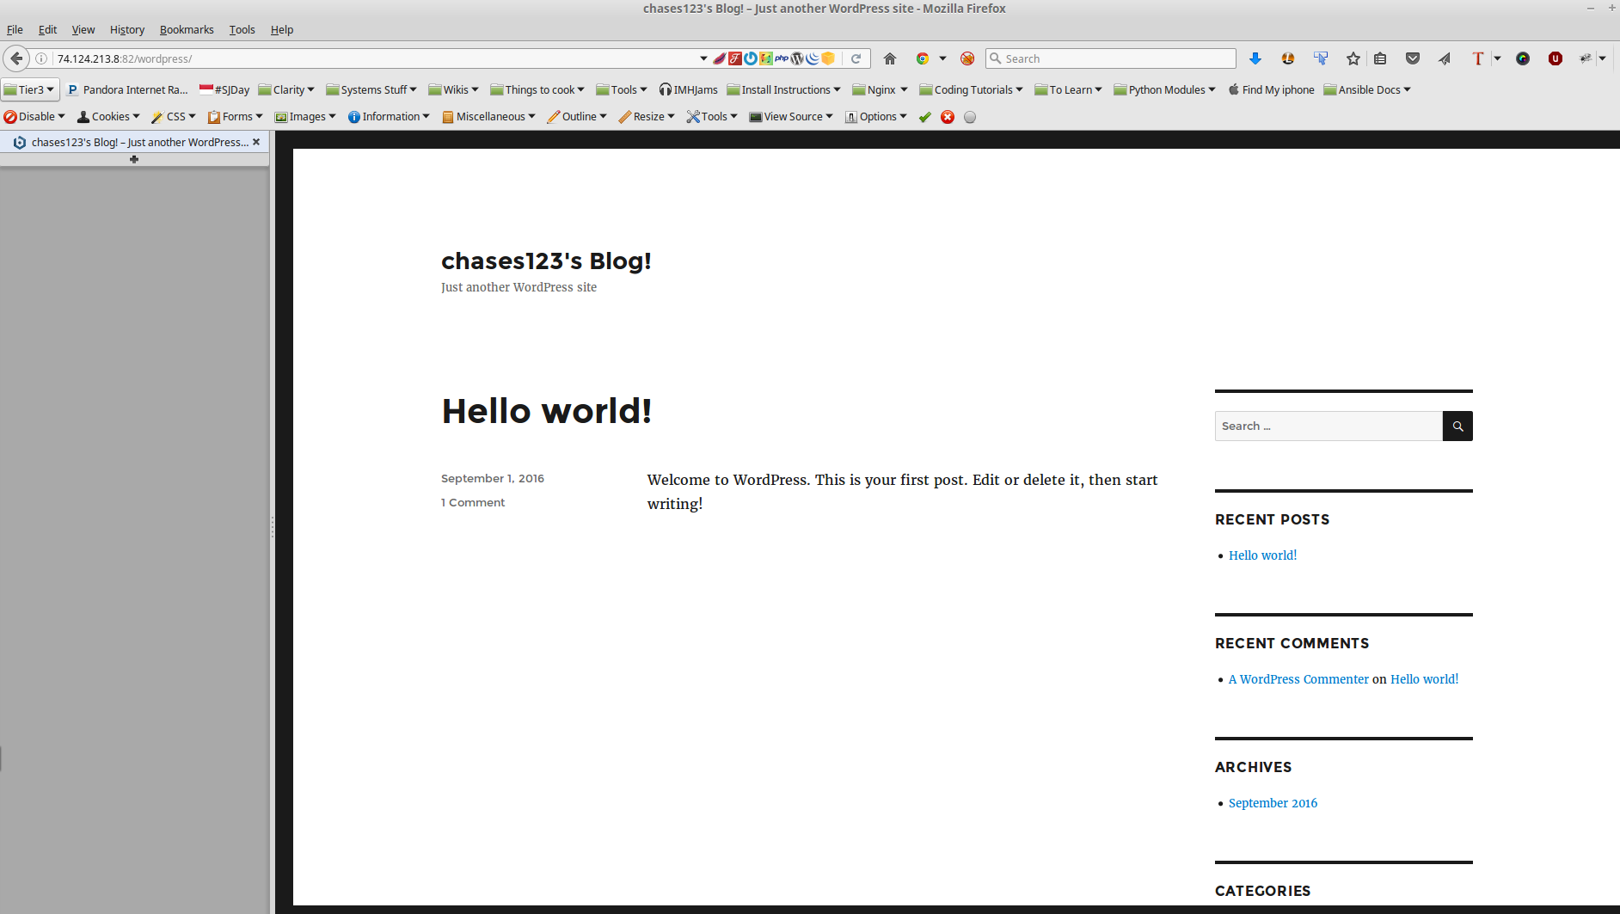Viewport: 1620px width, 914px height.
Task: Open the Python Modules bookmark folder
Action: [1165, 89]
